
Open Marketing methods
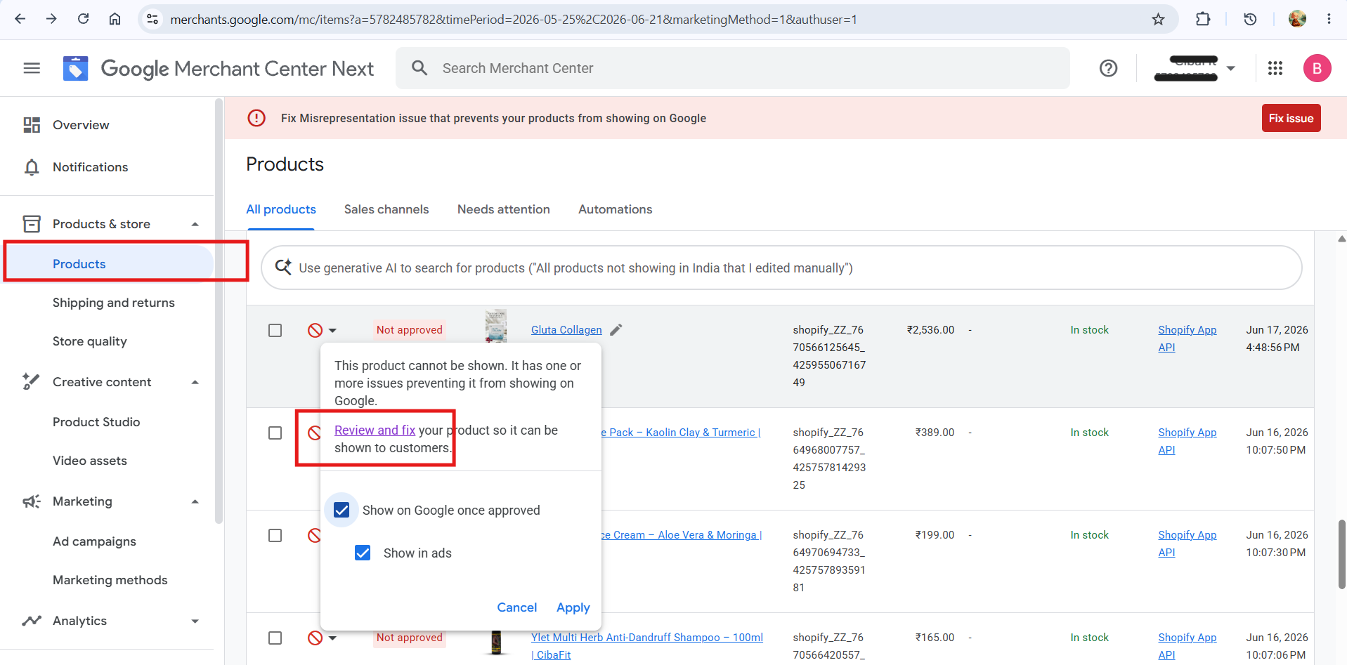(110, 580)
